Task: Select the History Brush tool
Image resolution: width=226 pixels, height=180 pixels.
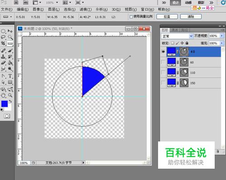Action: pyautogui.click(x=10, y=57)
